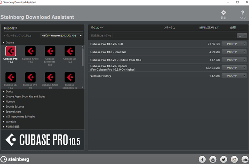Open settings via the gear icon

[223, 13]
